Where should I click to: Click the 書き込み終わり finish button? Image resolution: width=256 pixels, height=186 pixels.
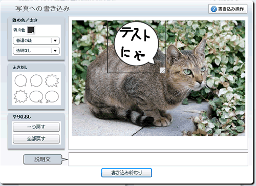point(126,173)
